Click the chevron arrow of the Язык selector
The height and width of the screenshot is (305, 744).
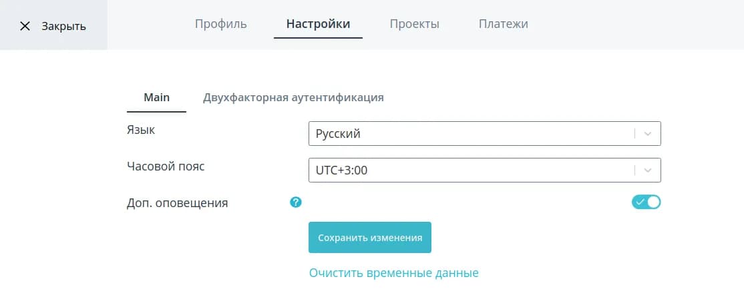point(648,133)
